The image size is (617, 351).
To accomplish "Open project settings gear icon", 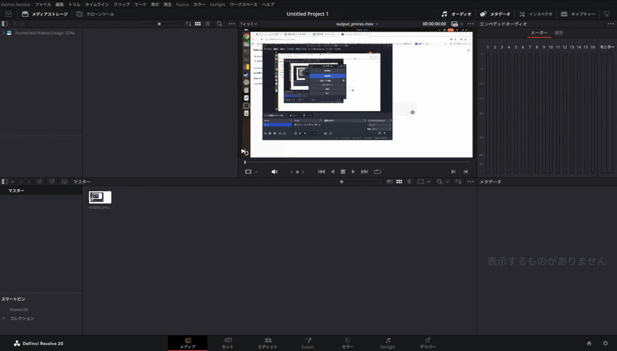I will (x=604, y=343).
